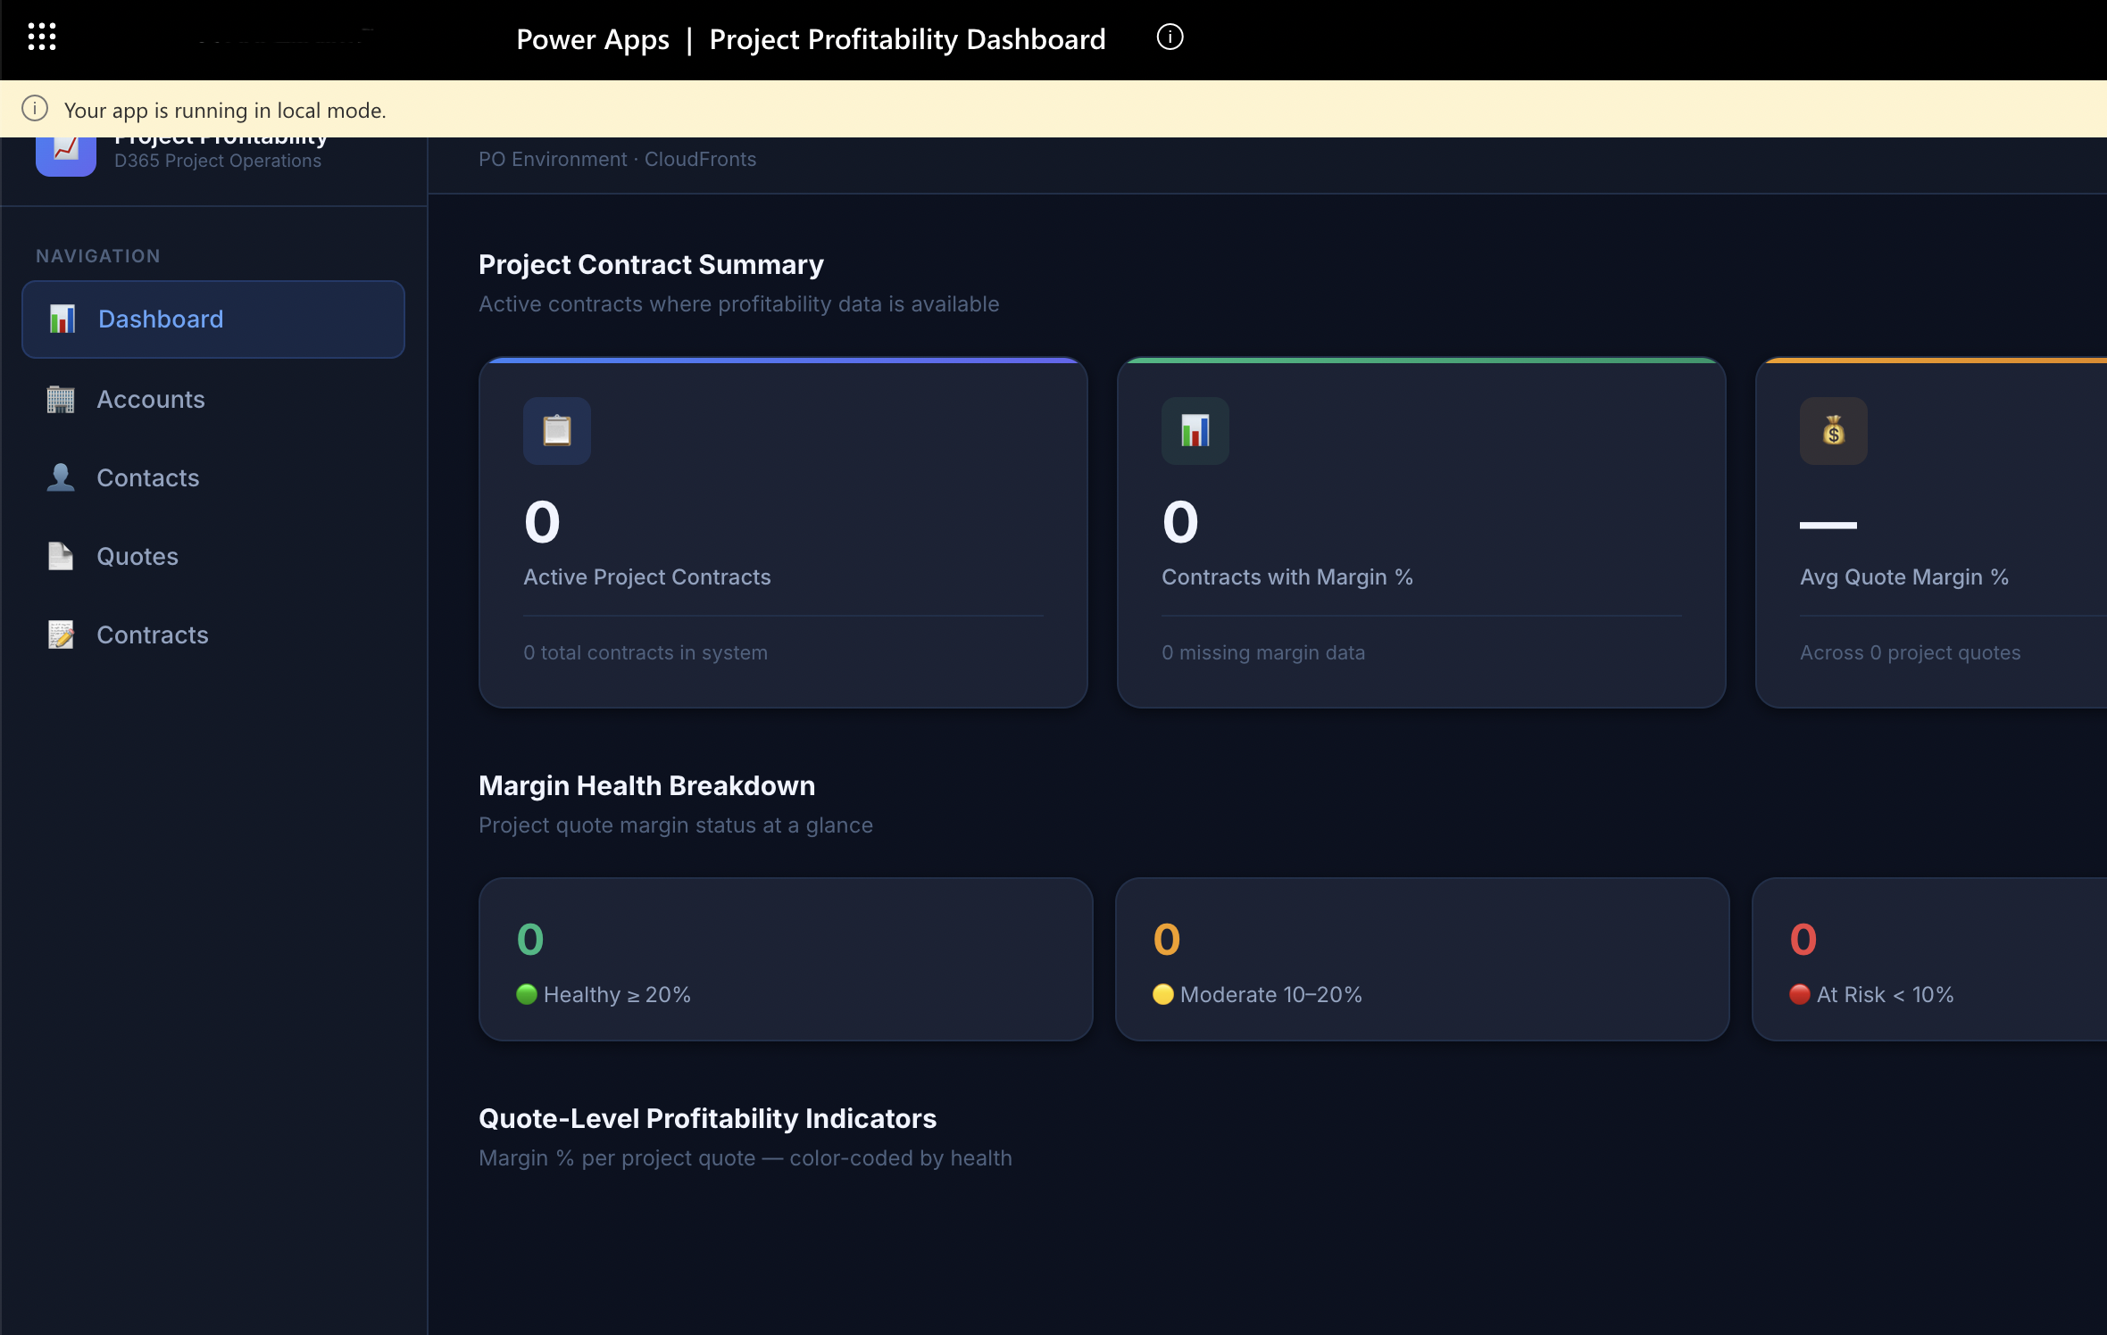Click 'Across 0 project quotes' text
2107x1335 pixels.
click(1911, 652)
